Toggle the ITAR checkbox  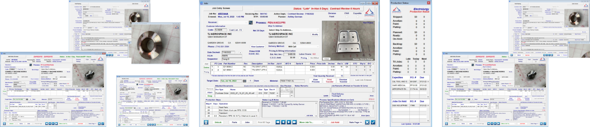click(347, 17)
